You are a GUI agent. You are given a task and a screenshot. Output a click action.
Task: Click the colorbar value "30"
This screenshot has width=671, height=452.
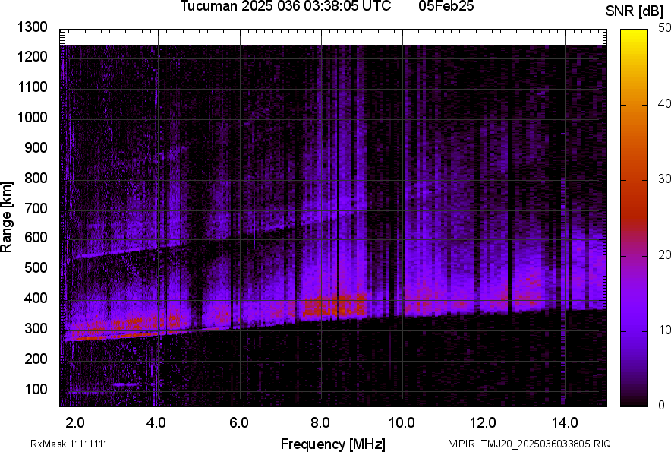tap(664, 179)
